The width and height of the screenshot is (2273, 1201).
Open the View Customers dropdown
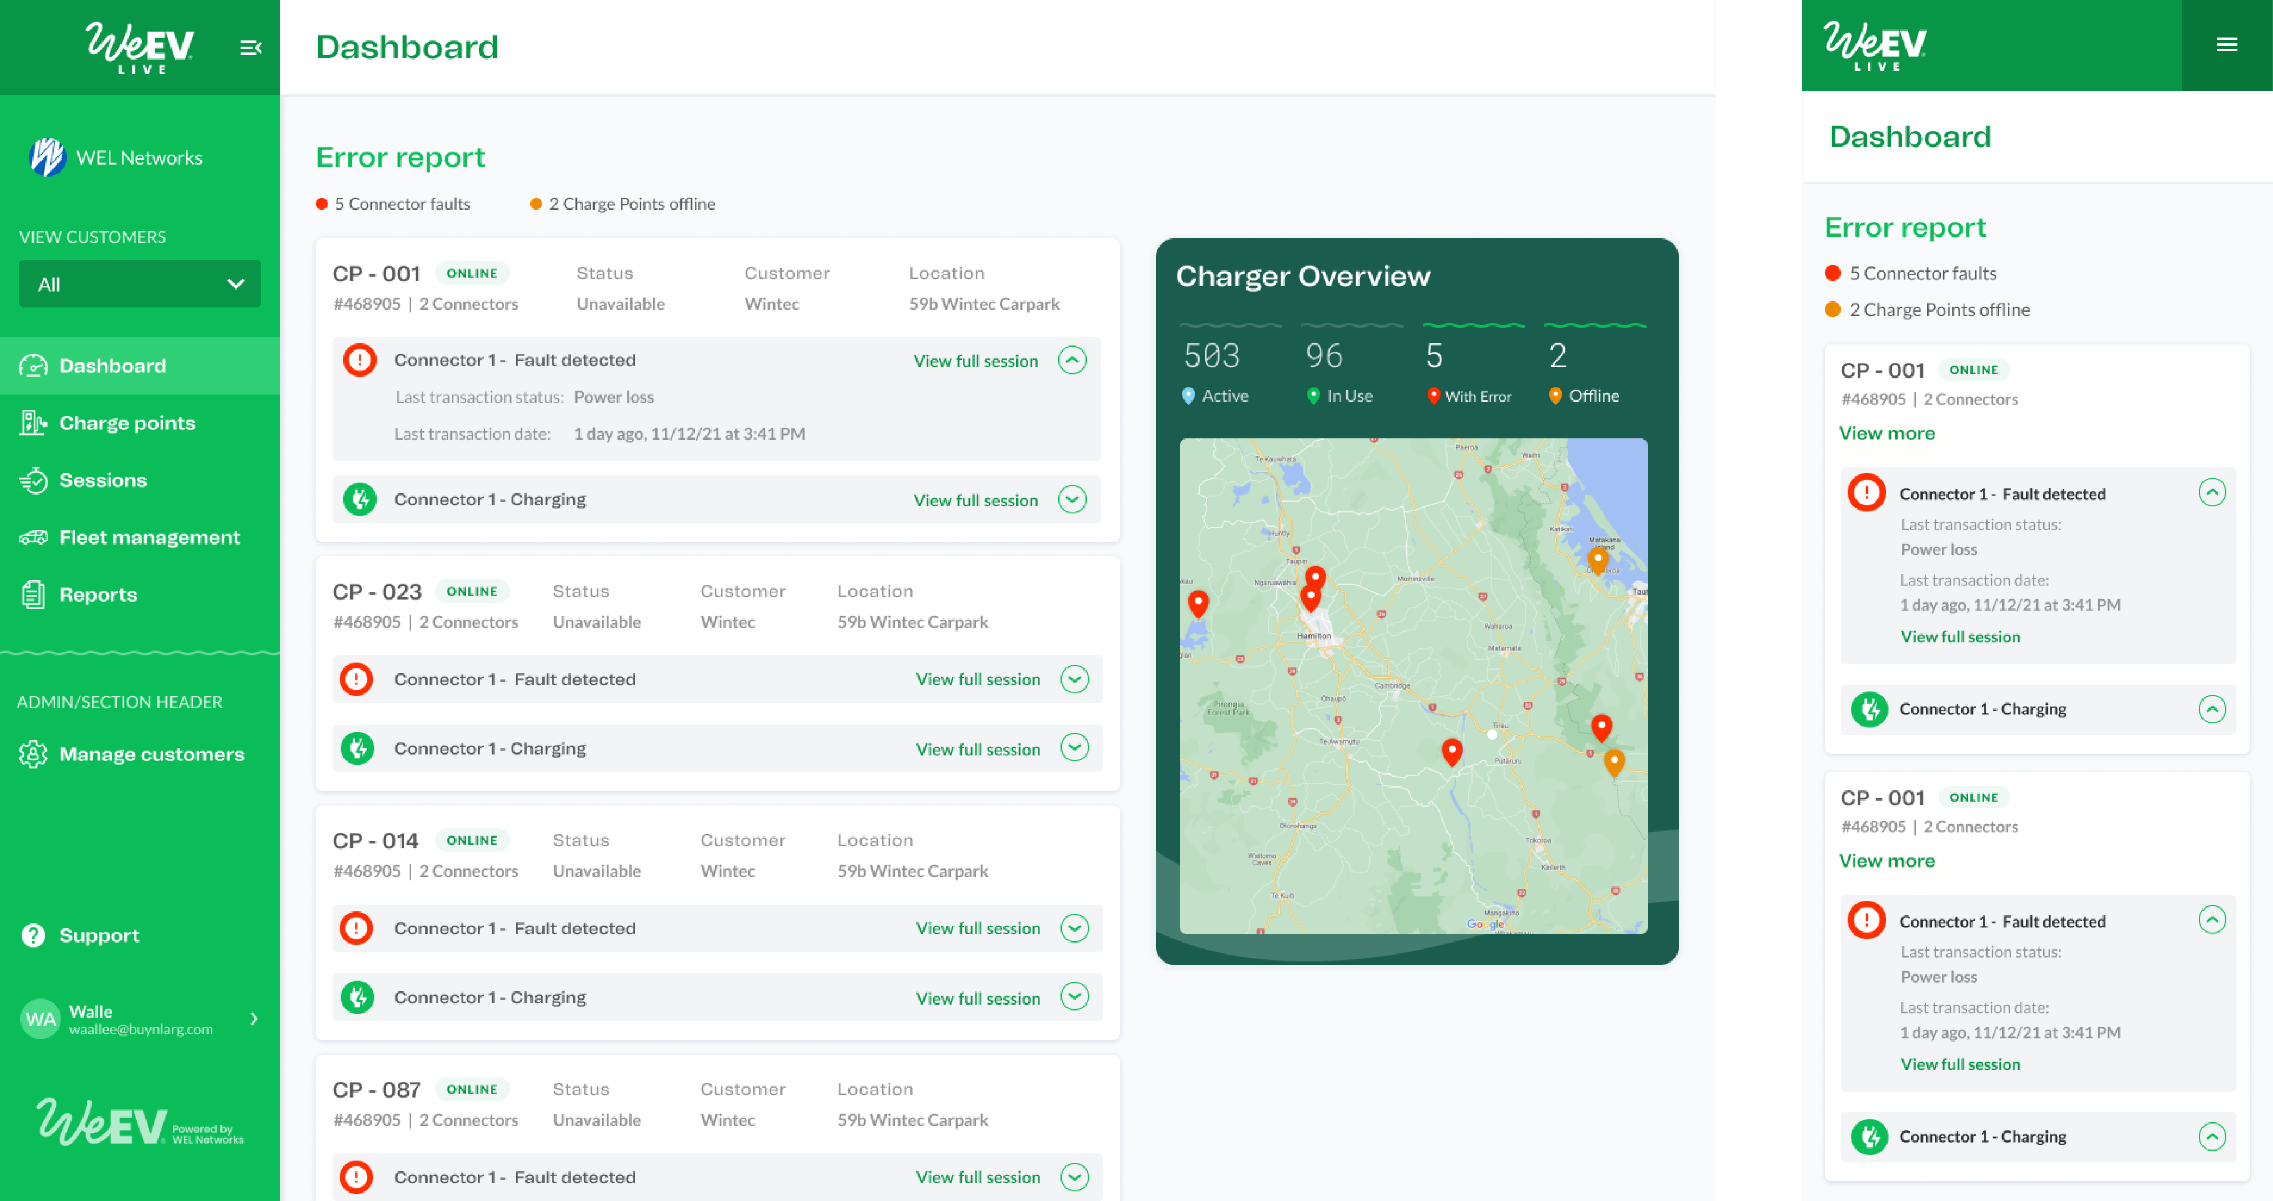point(139,283)
